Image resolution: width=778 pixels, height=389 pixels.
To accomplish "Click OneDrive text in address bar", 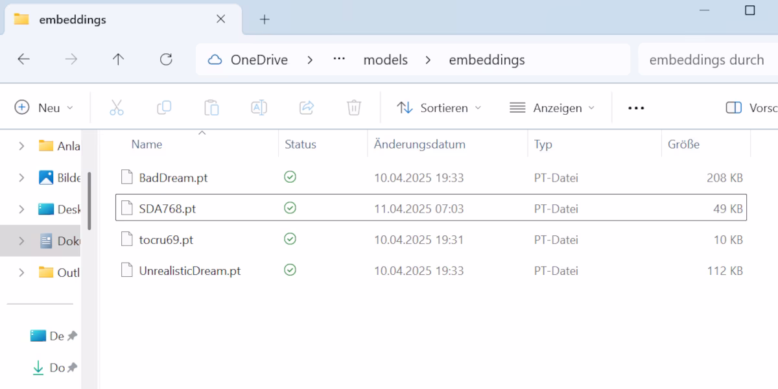I will pyautogui.click(x=259, y=60).
